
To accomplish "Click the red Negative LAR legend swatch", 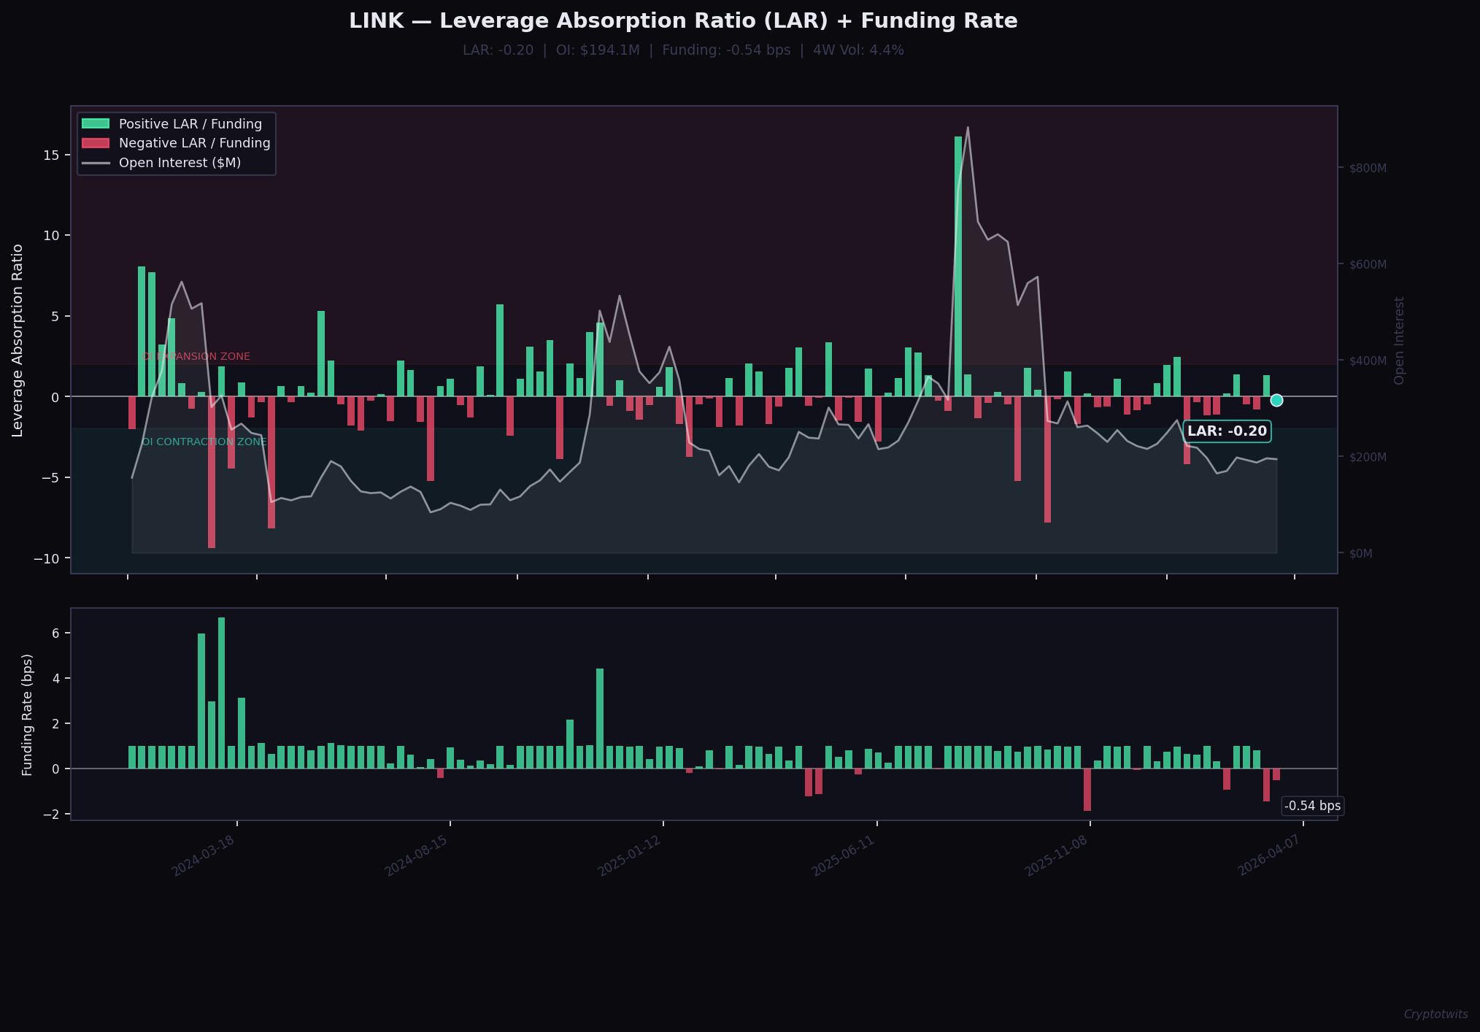I will tap(96, 143).
